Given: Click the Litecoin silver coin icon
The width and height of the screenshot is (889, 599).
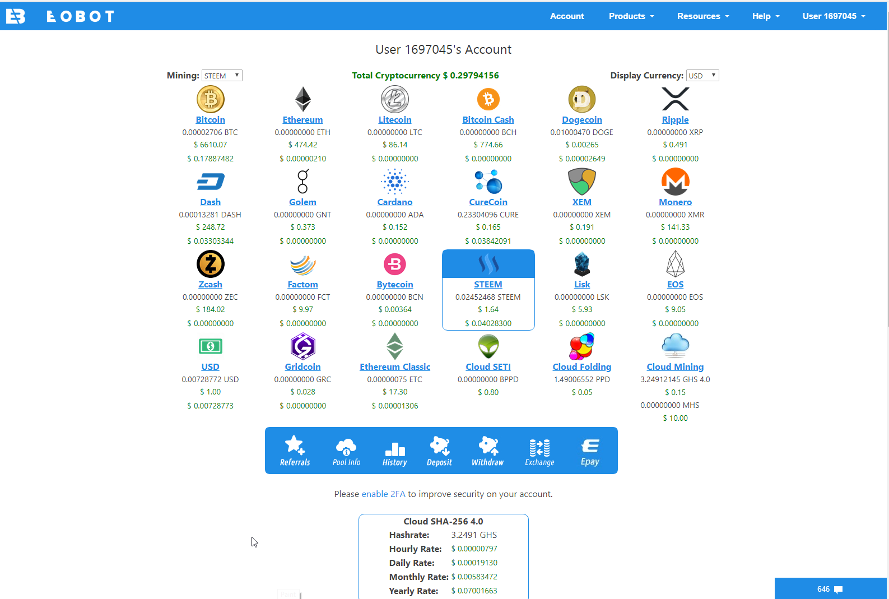Looking at the screenshot, I should pyautogui.click(x=395, y=99).
